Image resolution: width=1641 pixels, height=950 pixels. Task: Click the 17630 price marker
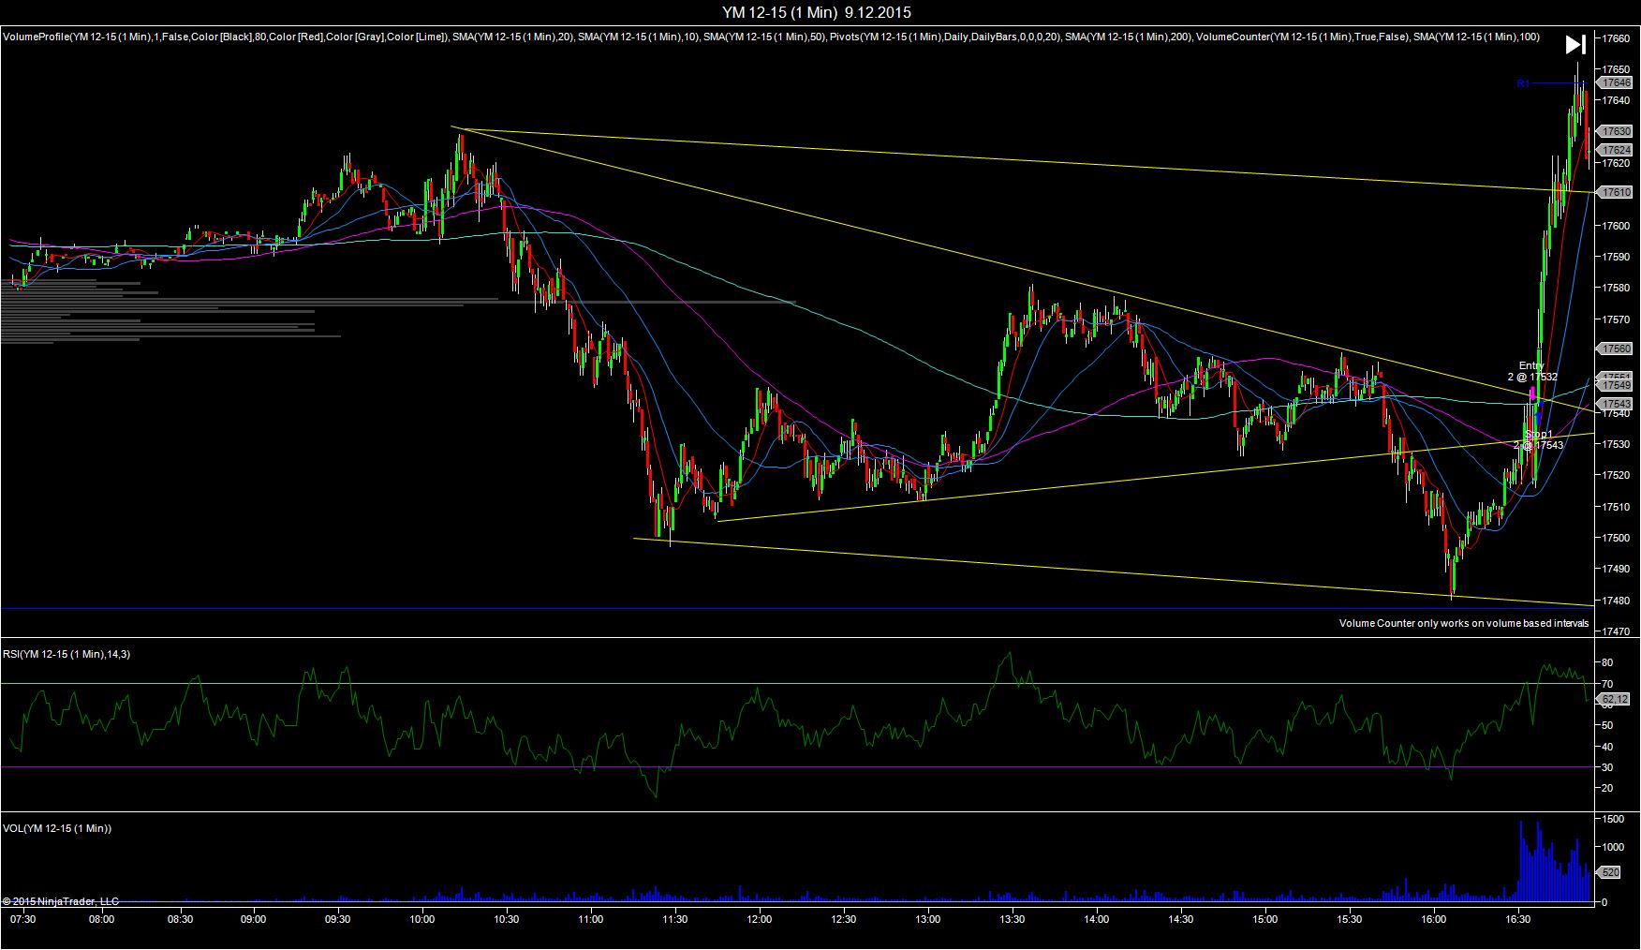click(x=1616, y=131)
